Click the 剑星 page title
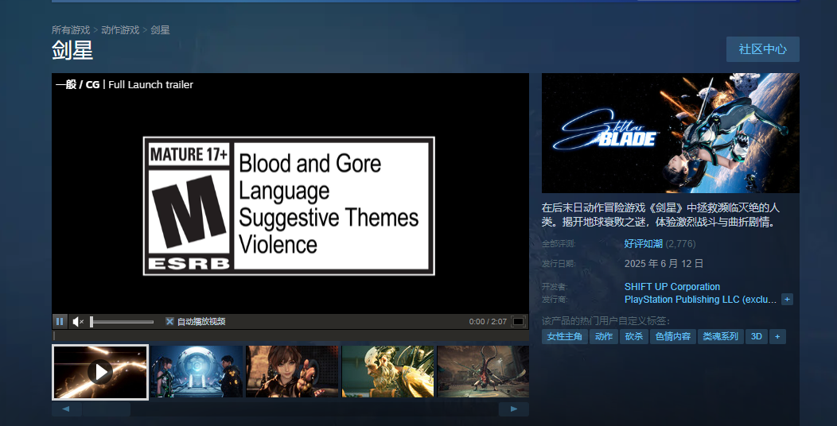 pyautogui.click(x=72, y=51)
